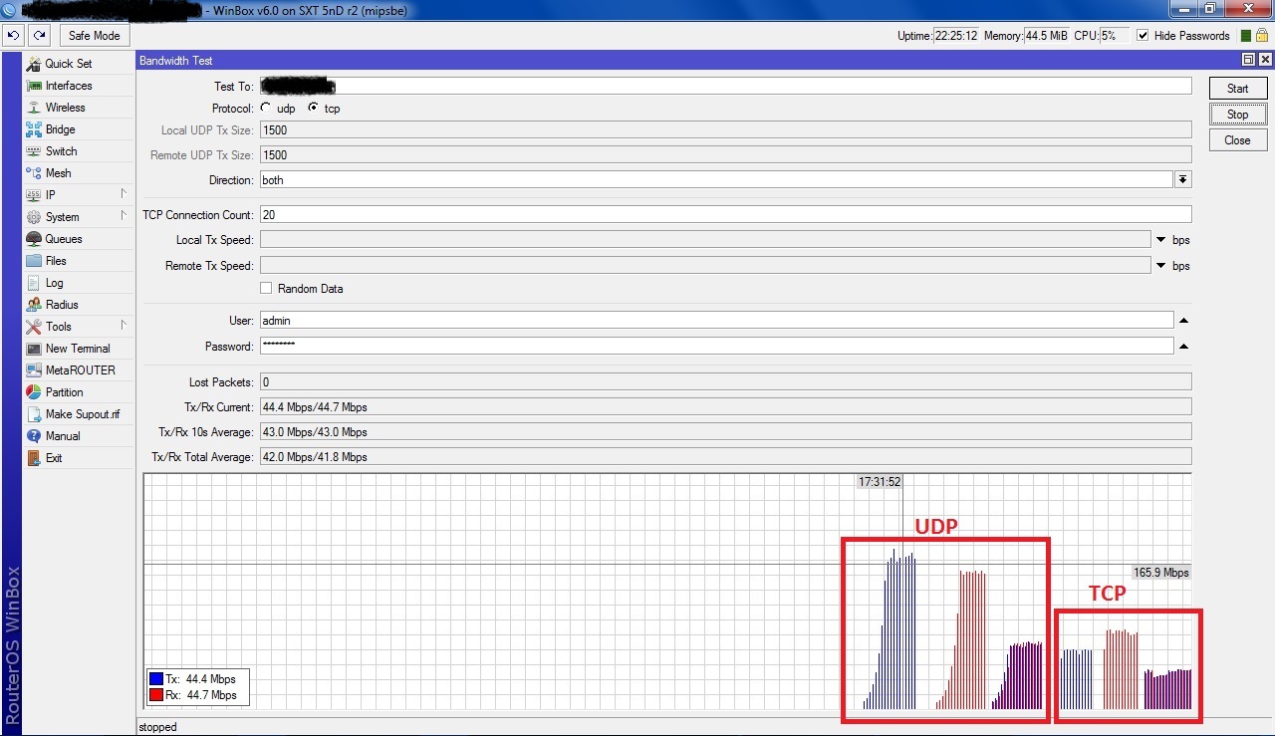The height and width of the screenshot is (736, 1275).
Task: Click the Queues icon in sidebar
Action: click(x=34, y=239)
